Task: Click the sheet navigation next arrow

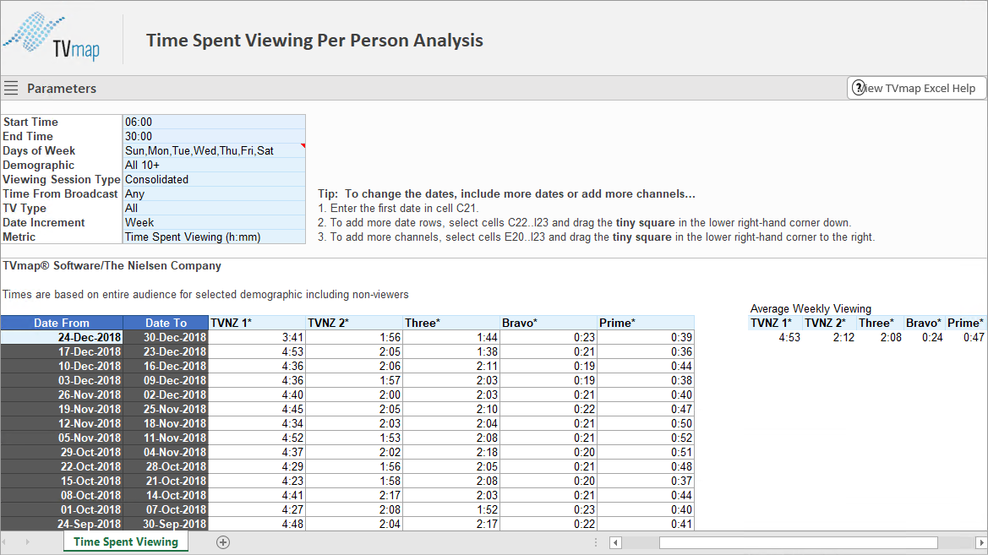Action: click(27, 541)
